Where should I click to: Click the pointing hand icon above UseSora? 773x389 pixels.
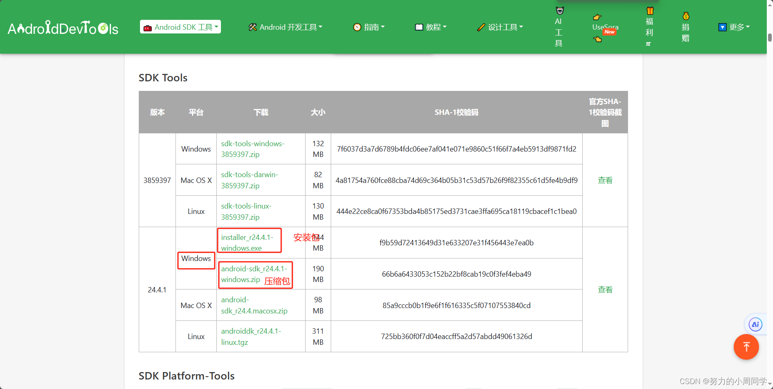(597, 17)
